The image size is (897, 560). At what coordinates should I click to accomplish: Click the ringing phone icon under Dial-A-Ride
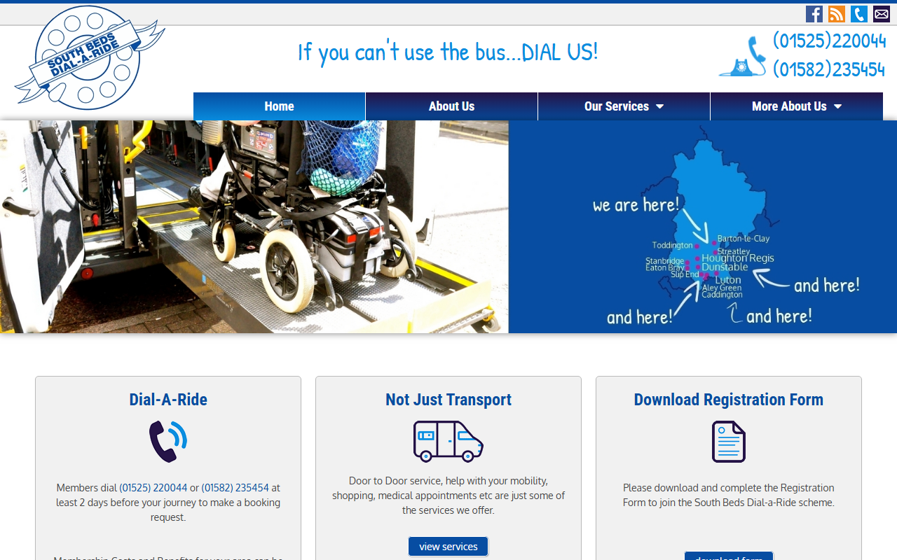[x=168, y=441]
